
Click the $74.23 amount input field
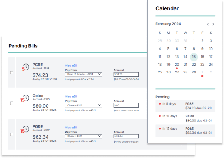126,74
